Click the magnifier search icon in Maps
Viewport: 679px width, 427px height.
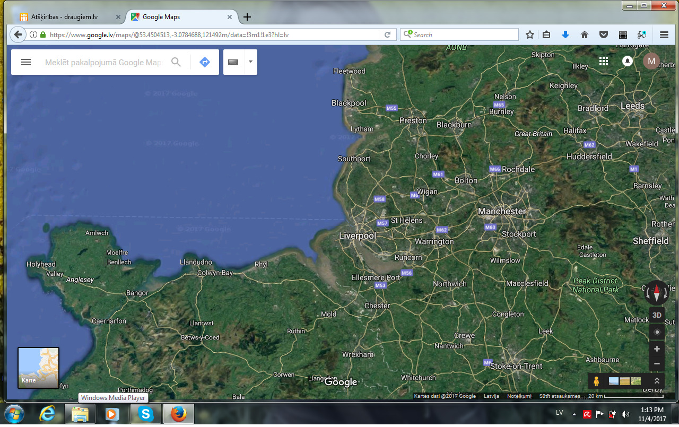click(176, 62)
